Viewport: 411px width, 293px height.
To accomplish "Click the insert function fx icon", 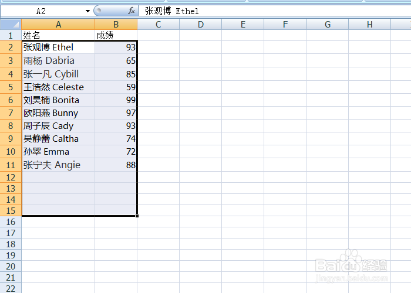I will 132,11.
